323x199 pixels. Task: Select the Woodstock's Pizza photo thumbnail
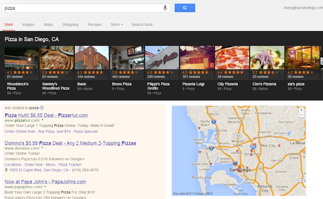point(22,58)
